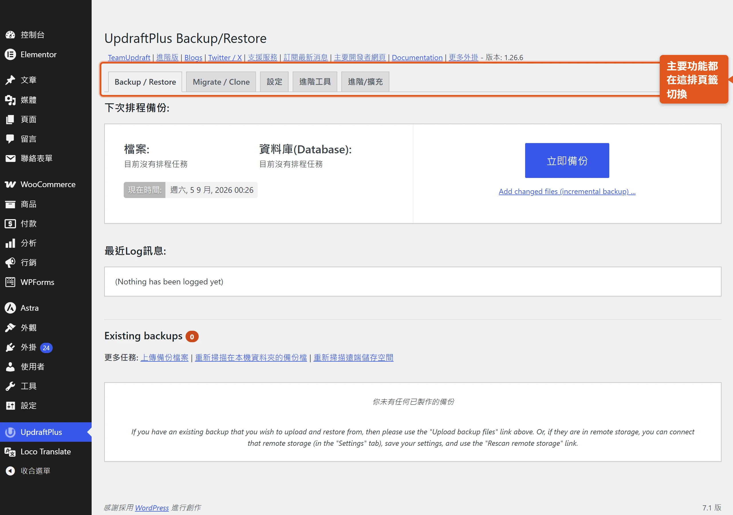Click the 文章 pushpin icon

(x=10, y=80)
